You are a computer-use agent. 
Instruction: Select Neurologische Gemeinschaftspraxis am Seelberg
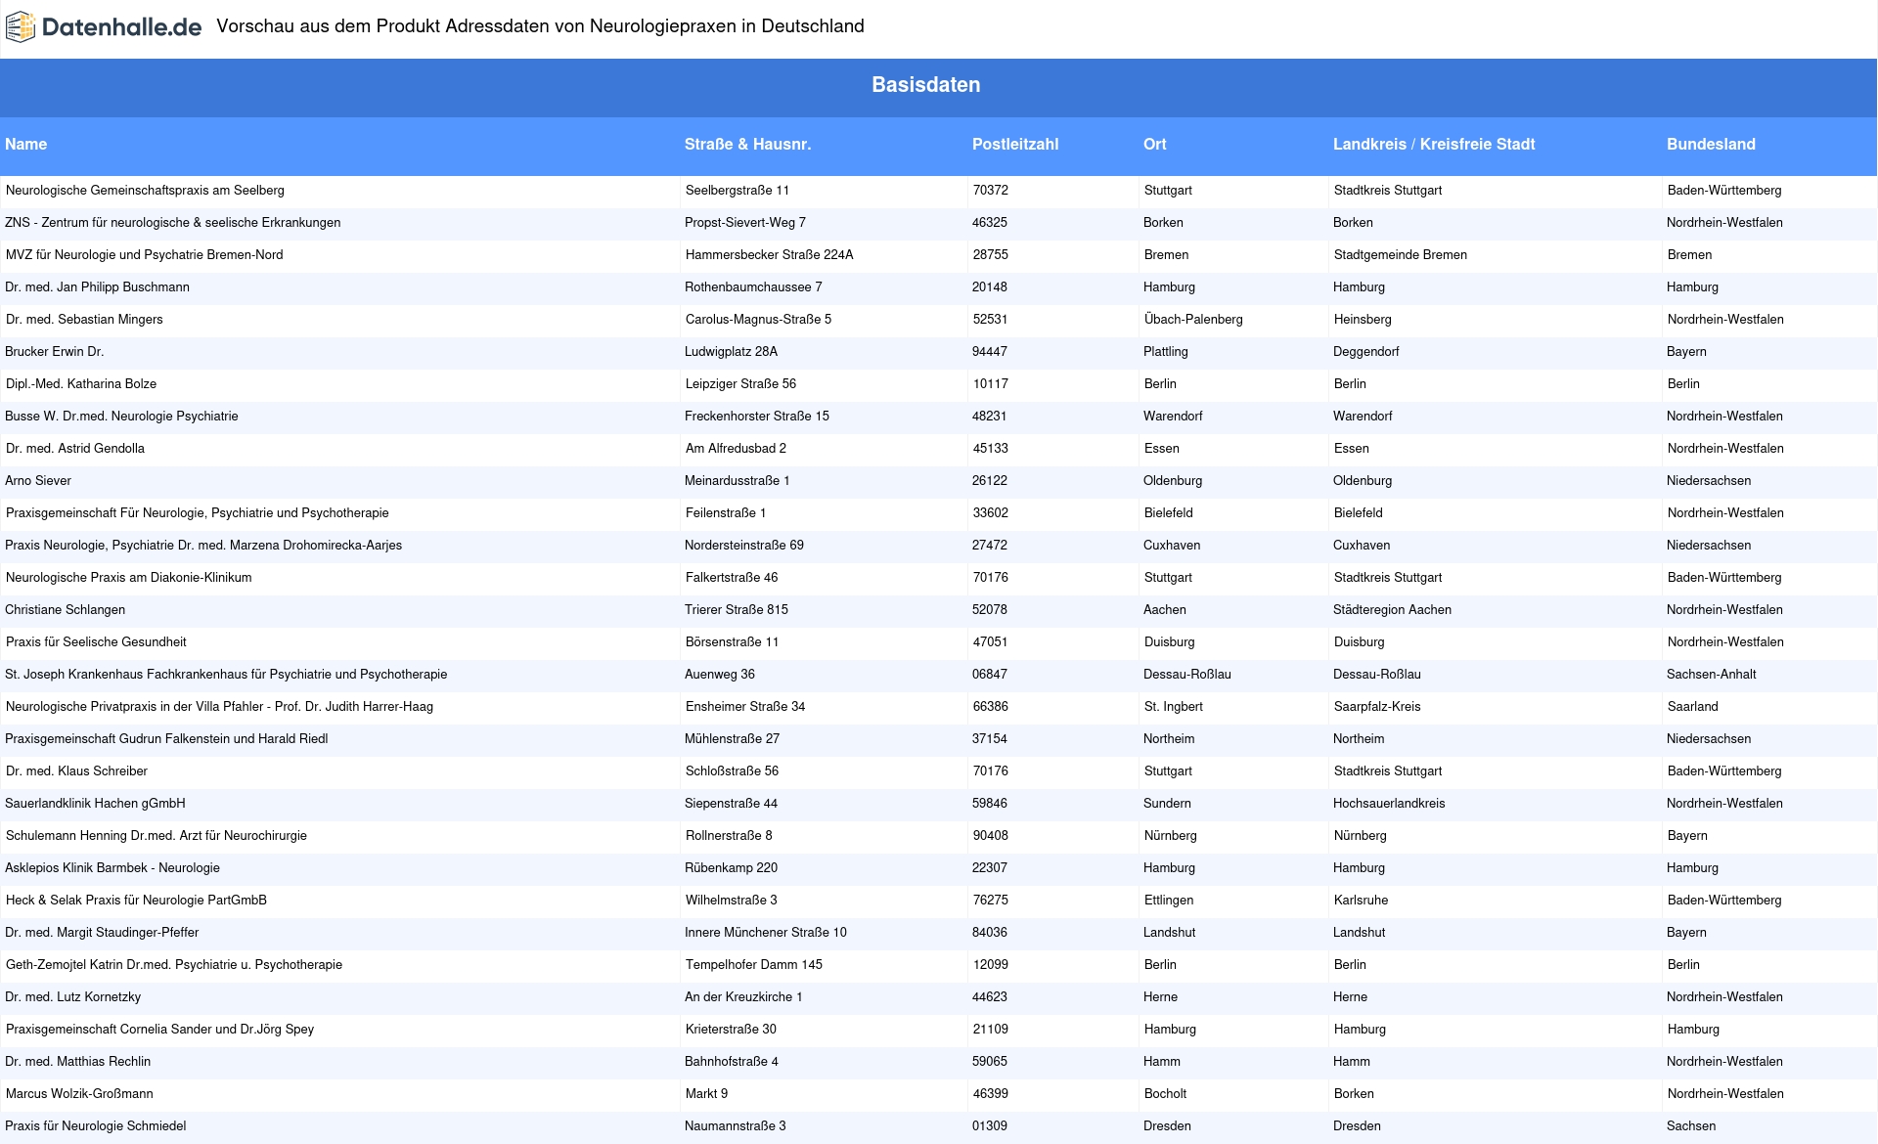[145, 191]
